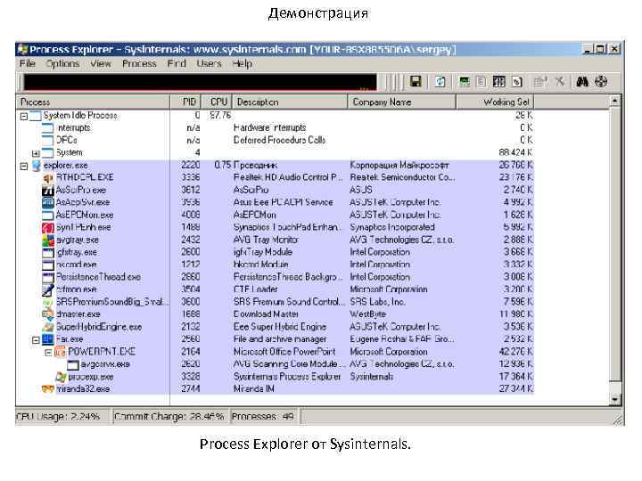Click the grayed Properties toolbar icon
The height and width of the screenshot is (481, 642).
coord(540,81)
